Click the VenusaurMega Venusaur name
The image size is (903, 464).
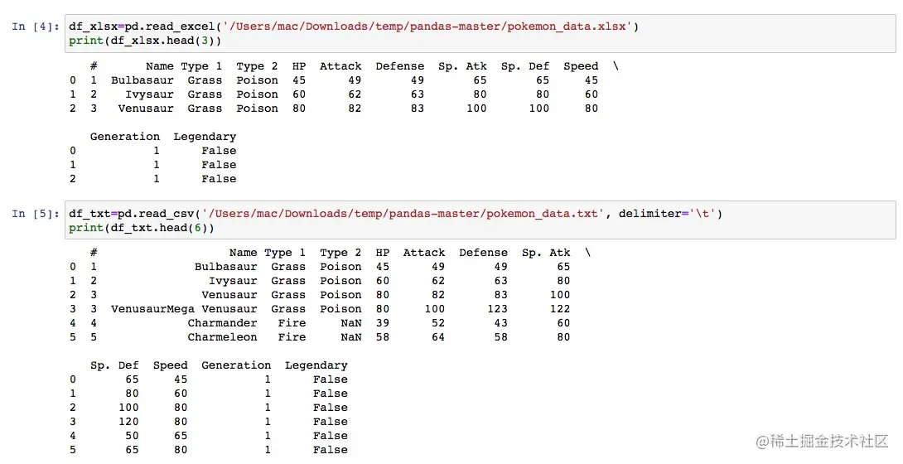[x=184, y=309]
